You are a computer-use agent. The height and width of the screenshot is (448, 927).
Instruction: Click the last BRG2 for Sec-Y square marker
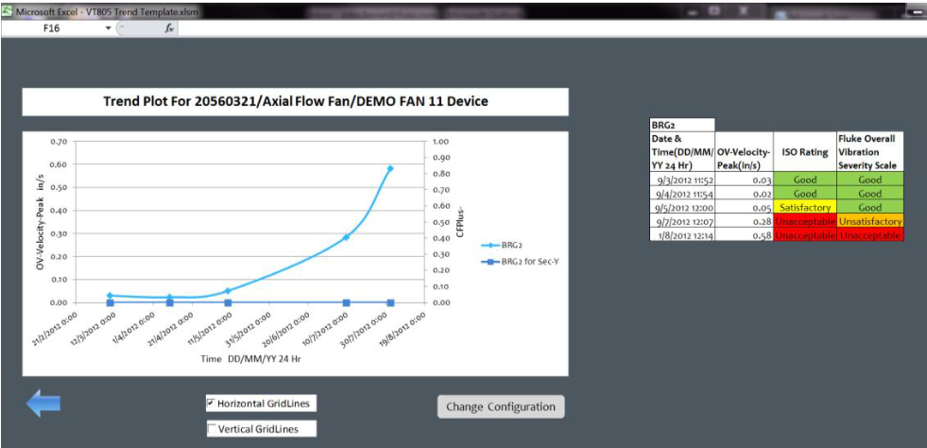[390, 302]
